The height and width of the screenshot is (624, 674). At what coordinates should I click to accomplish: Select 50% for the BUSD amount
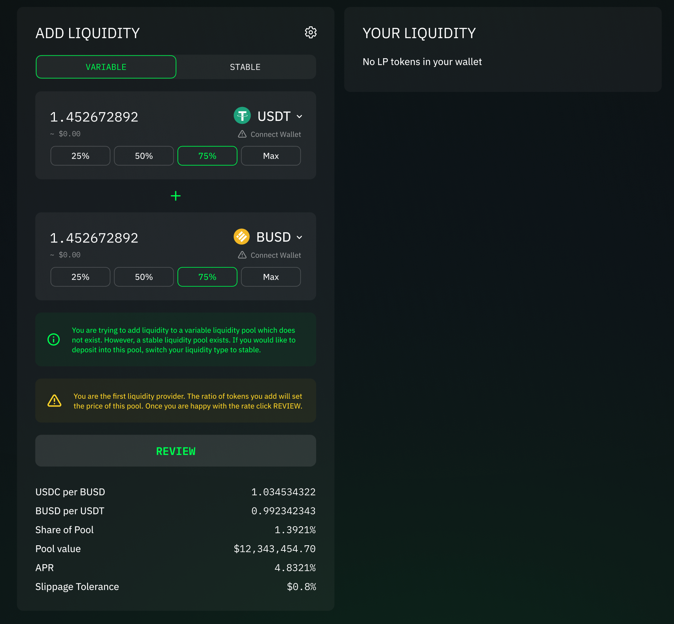click(144, 277)
